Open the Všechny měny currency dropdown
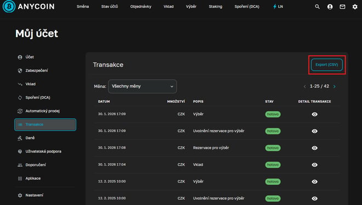 143,86
